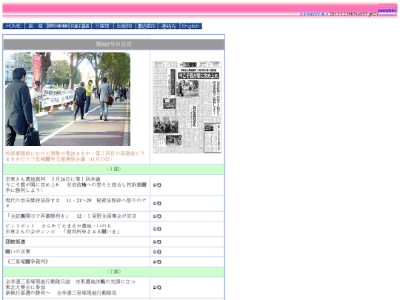
Task: Open the 連絡先 navigation button
Action: [x=169, y=26]
